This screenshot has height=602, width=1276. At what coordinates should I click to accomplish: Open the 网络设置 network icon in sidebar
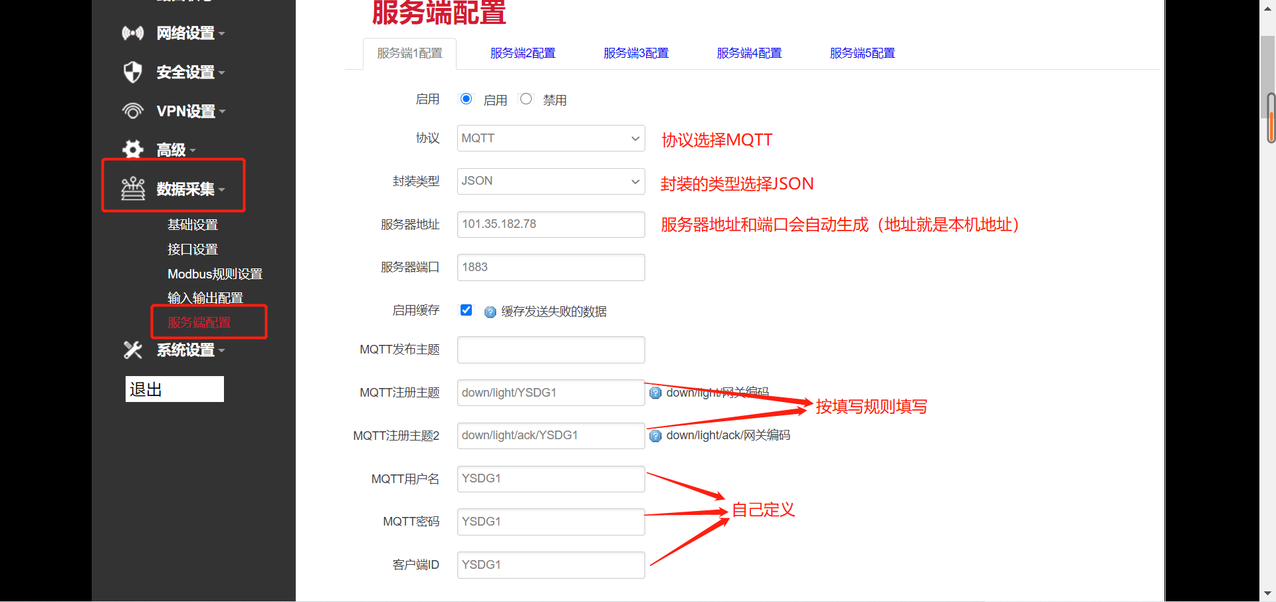(x=133, y=33)
